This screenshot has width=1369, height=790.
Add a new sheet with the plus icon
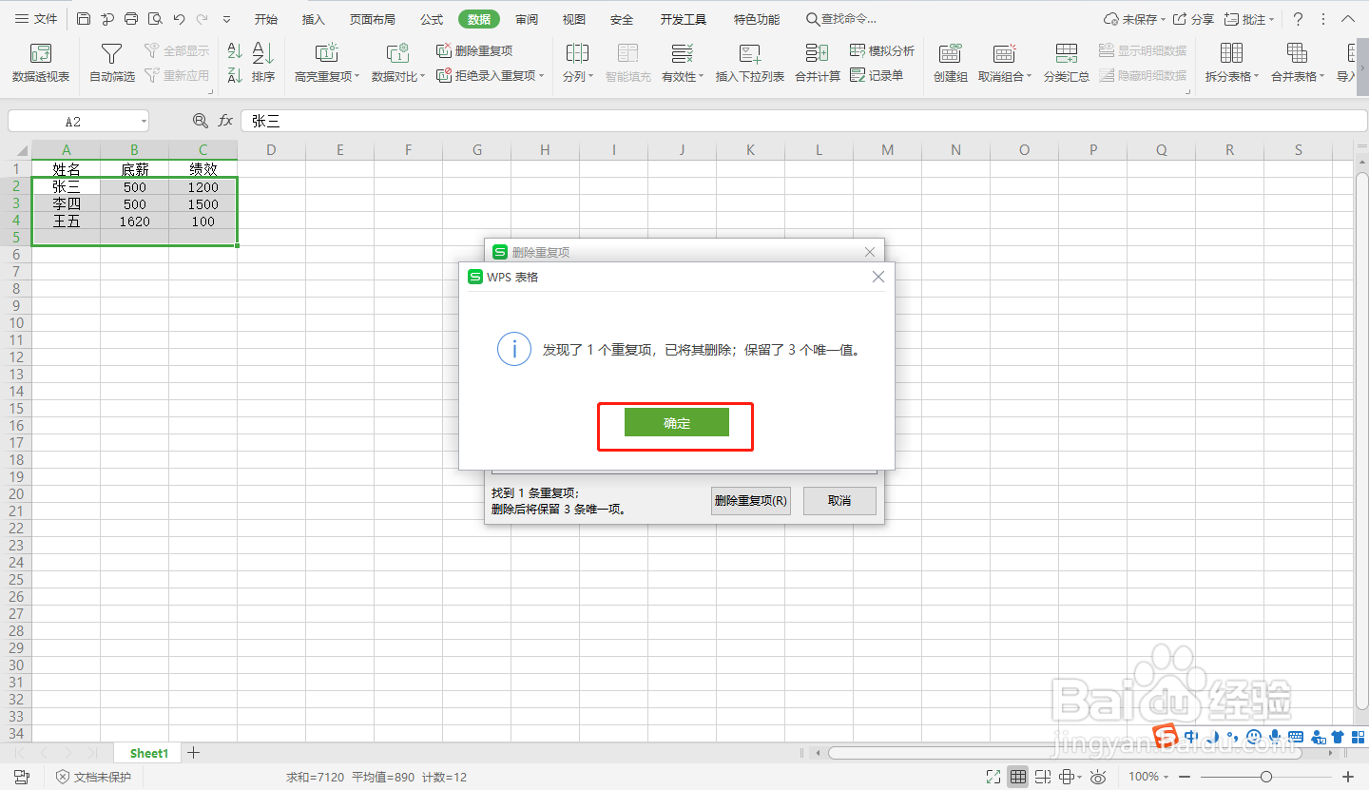(194, 753)
